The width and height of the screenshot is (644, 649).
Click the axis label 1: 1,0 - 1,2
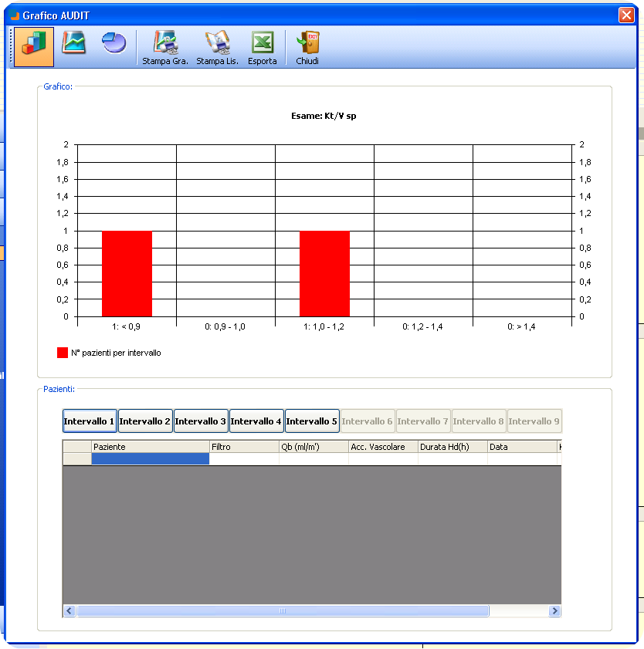[x=324, y=326]
